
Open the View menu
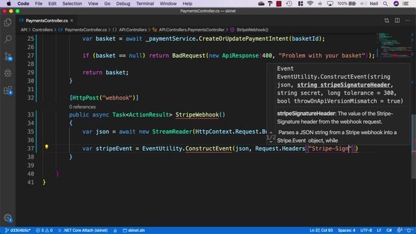tap(93, 4)
